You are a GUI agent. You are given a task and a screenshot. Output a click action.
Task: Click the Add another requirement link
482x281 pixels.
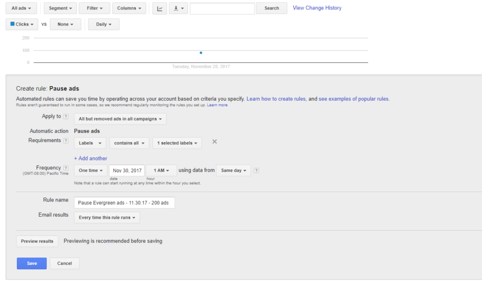pyautogui.click(x=90, y=159)
